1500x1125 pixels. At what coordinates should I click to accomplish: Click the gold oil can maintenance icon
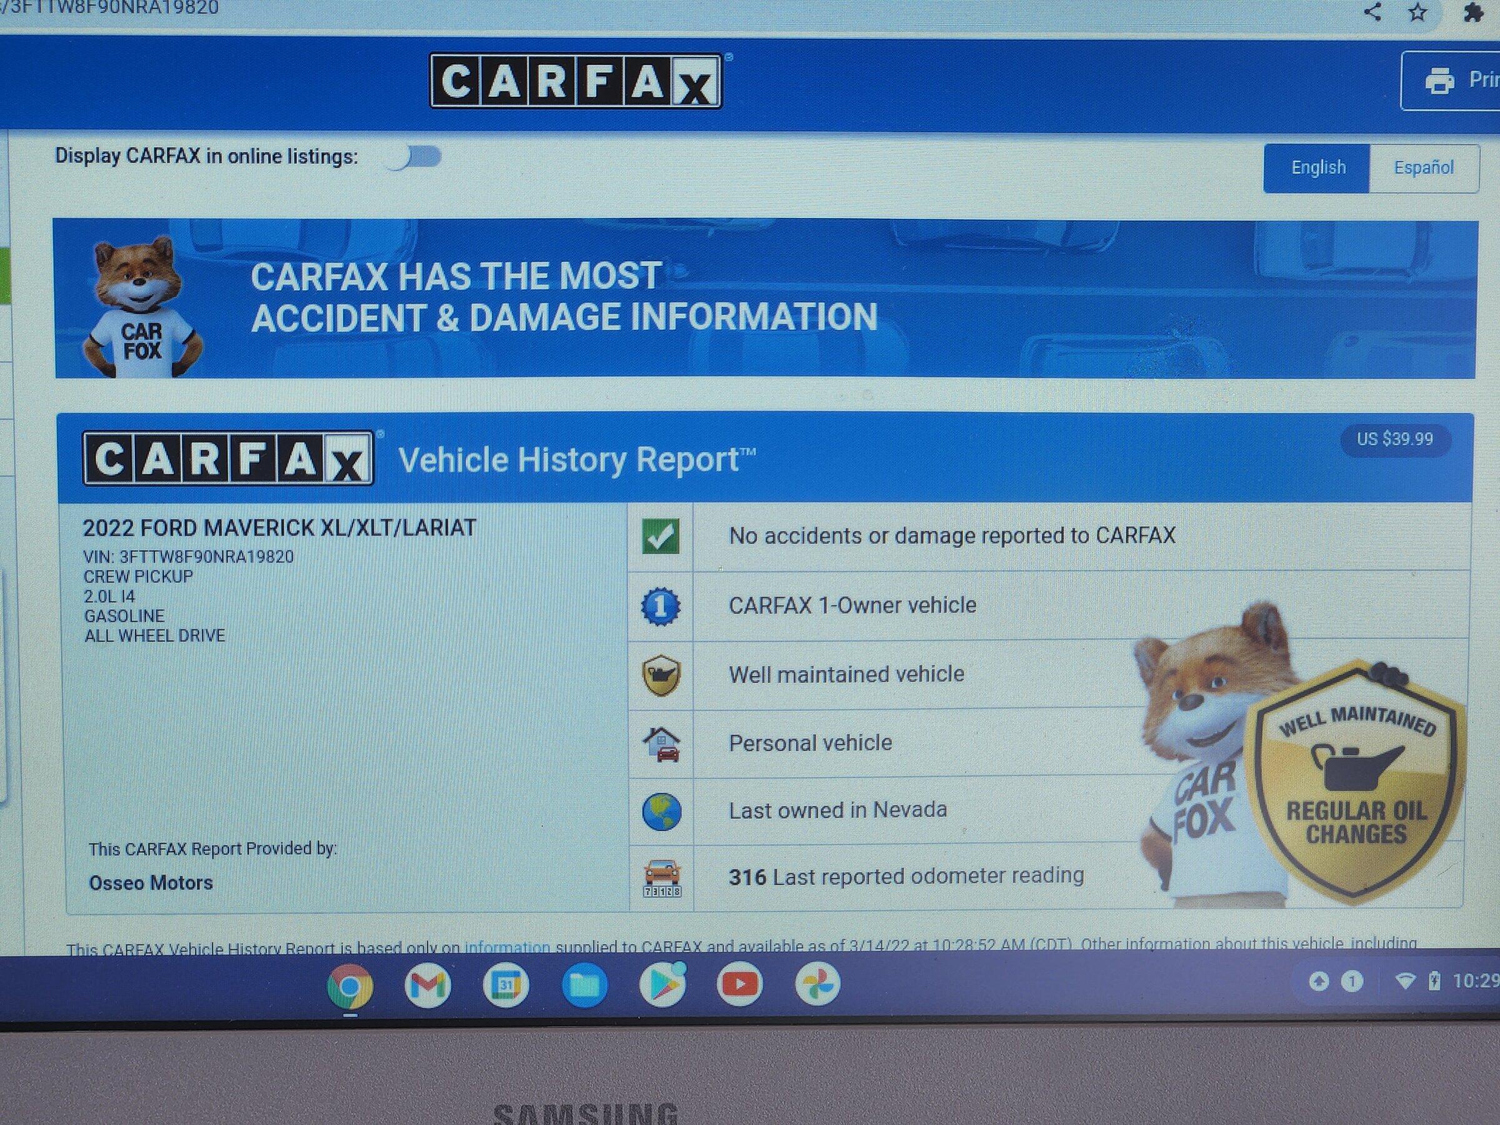[x=661, y=676]
